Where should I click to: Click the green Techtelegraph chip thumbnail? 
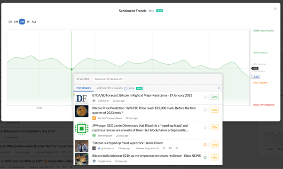point(82,129)
